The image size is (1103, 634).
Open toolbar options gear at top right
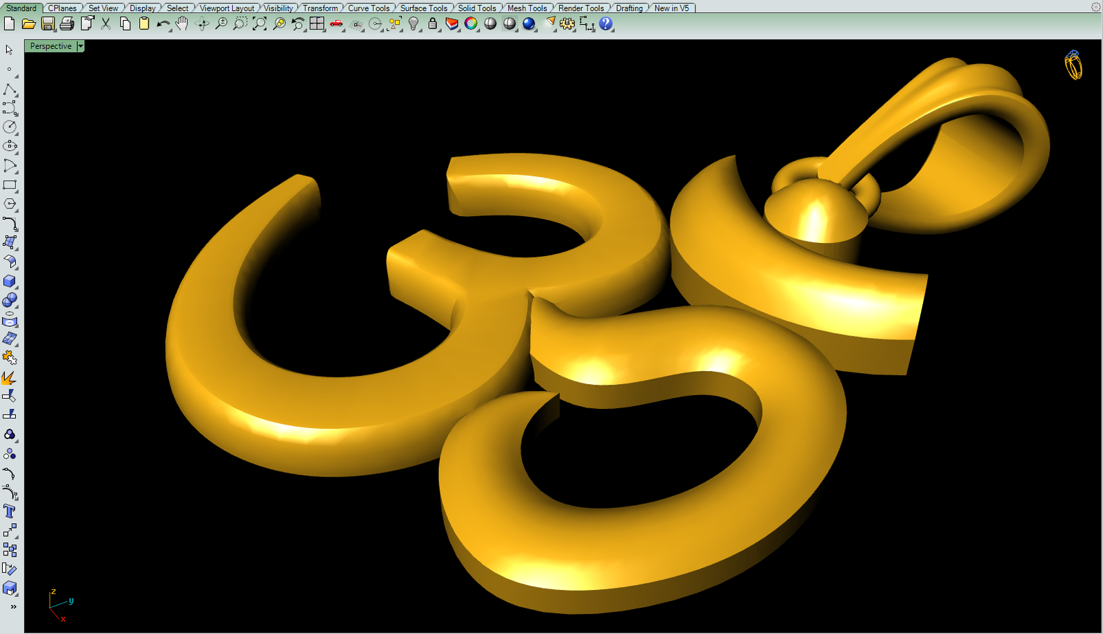click(x=1095, y=7)
